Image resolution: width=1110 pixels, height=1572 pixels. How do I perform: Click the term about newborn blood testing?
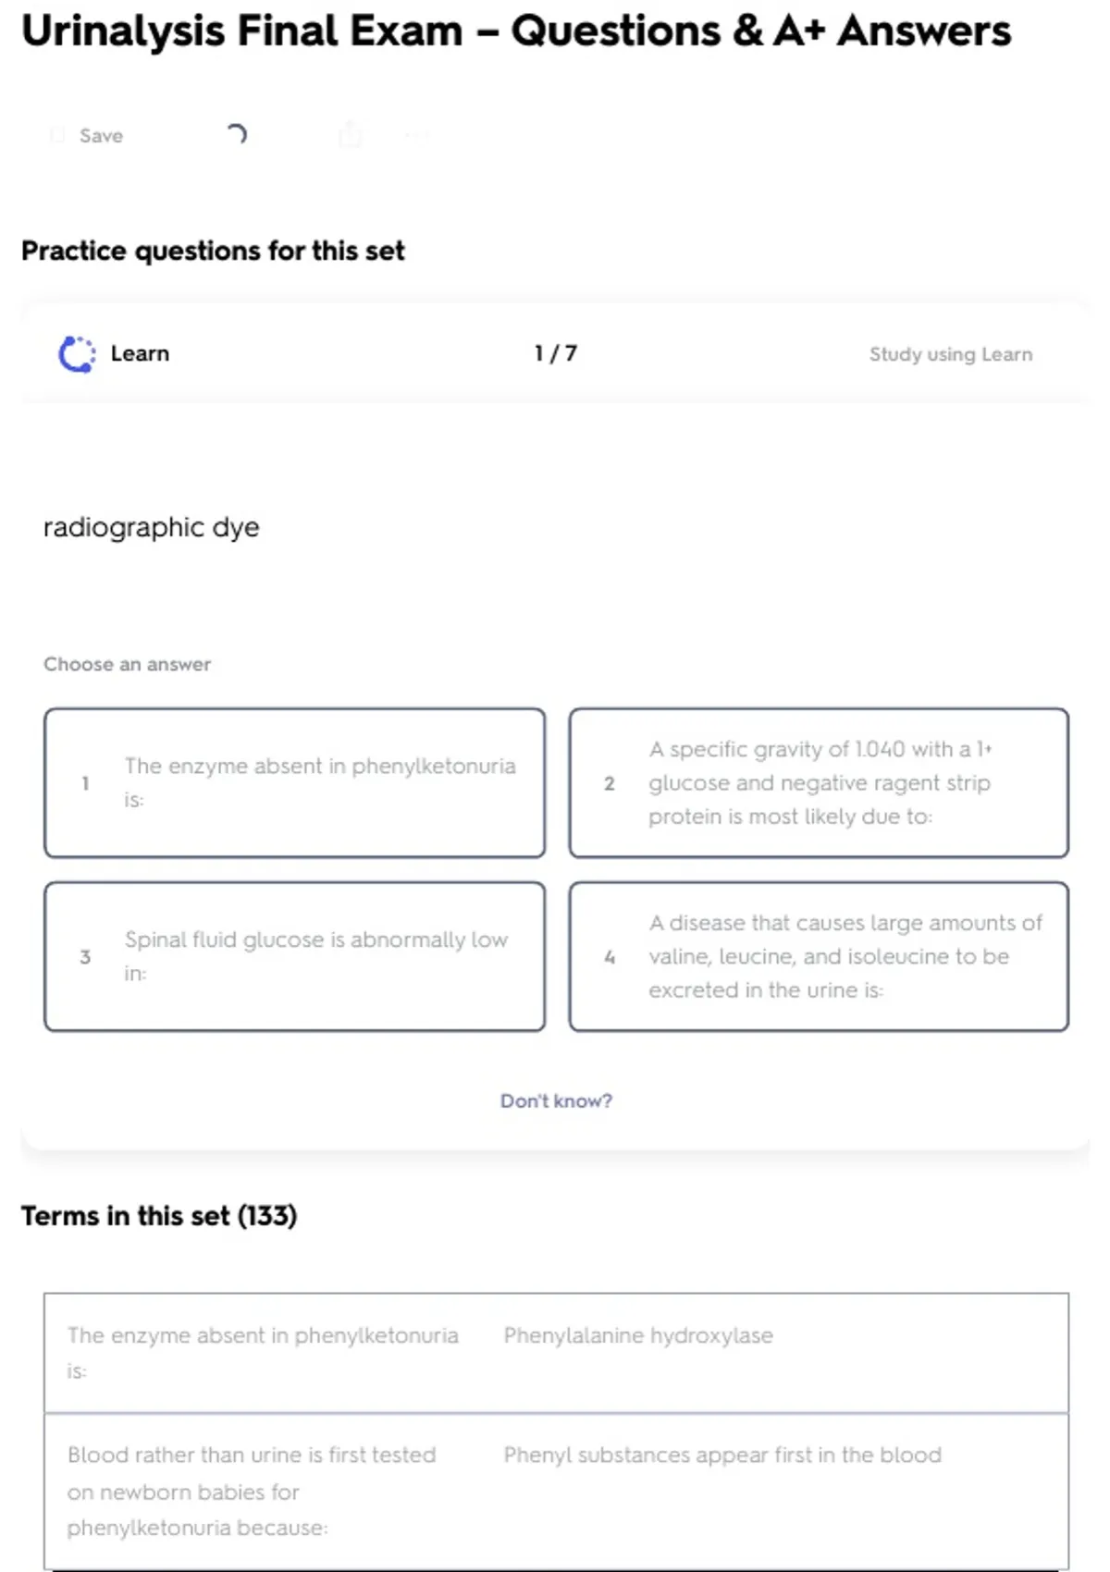pyautogui.click(x=252, y=1491)
